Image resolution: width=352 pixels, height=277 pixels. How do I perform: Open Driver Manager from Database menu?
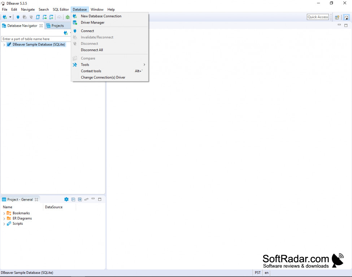click(110, 22)
